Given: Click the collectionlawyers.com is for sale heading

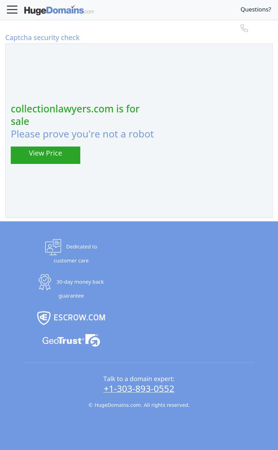Looking at the screenshot, I should coord(75,115).
